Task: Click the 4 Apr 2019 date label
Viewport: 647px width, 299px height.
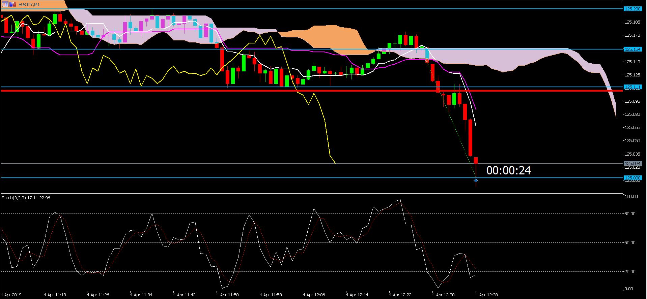Action: (11, 295)
